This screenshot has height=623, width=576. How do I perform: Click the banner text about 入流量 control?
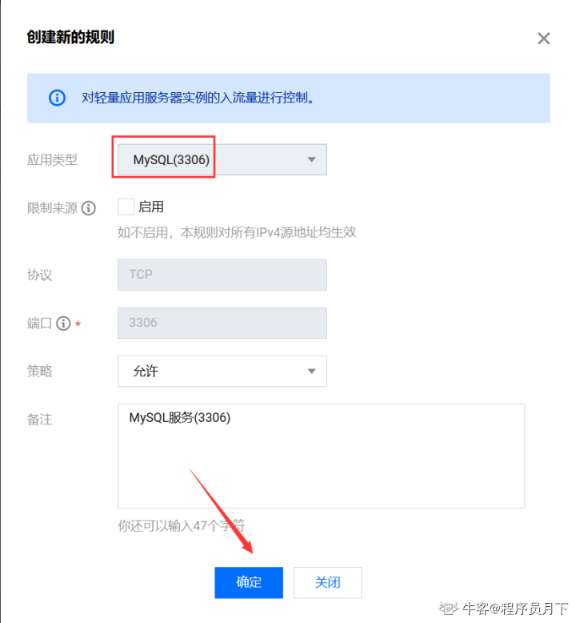(x=198, y=98)
